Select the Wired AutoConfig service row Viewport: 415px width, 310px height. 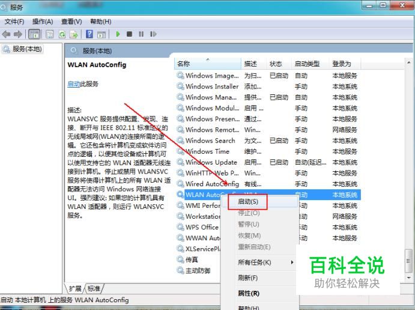point(268,184)
